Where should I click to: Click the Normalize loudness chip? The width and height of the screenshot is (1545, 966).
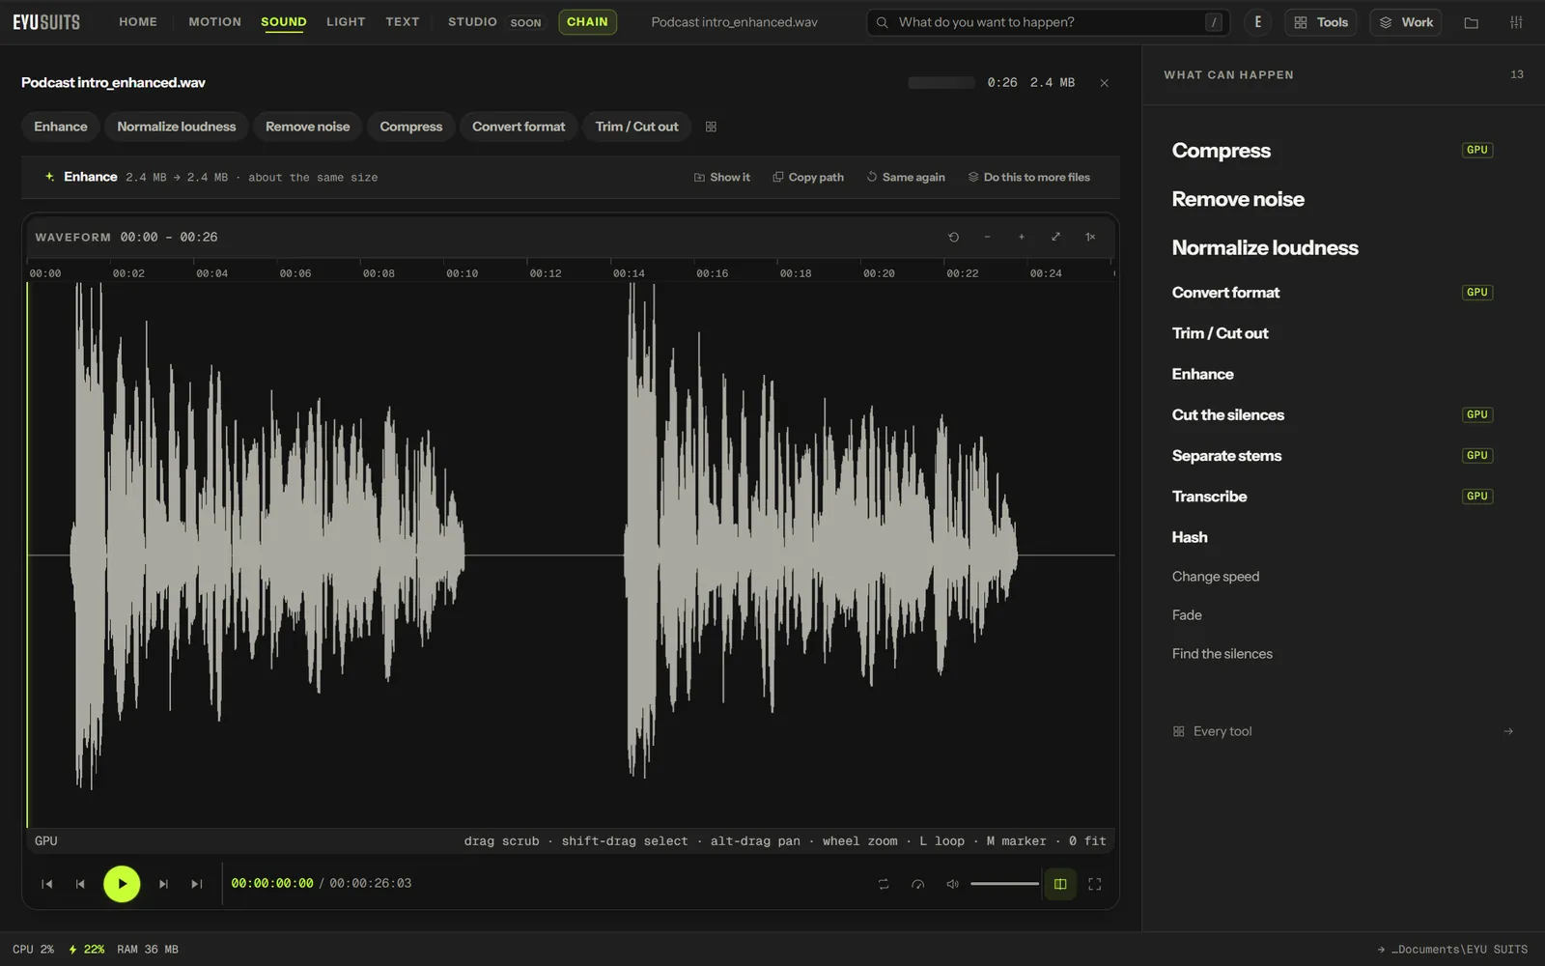177,127
